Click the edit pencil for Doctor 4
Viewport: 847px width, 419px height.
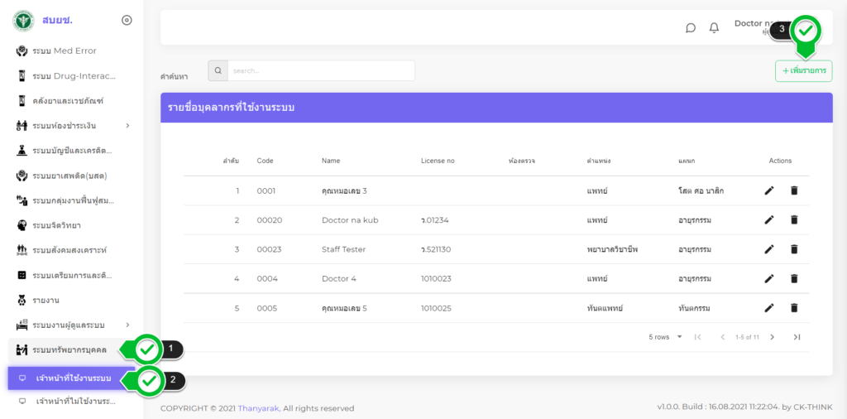pyautogui.click(x=769, y=279)
